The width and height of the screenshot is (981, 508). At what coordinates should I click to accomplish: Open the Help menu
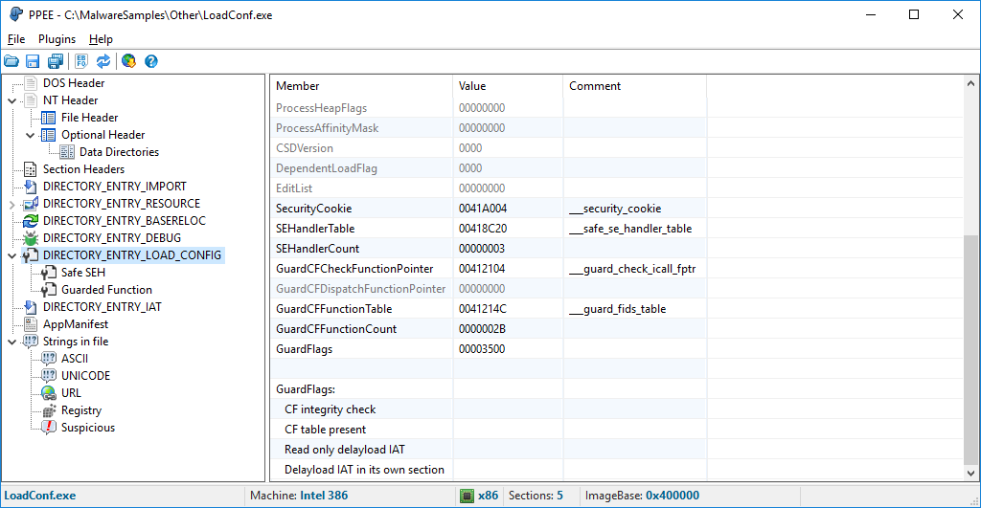[101, 38]
